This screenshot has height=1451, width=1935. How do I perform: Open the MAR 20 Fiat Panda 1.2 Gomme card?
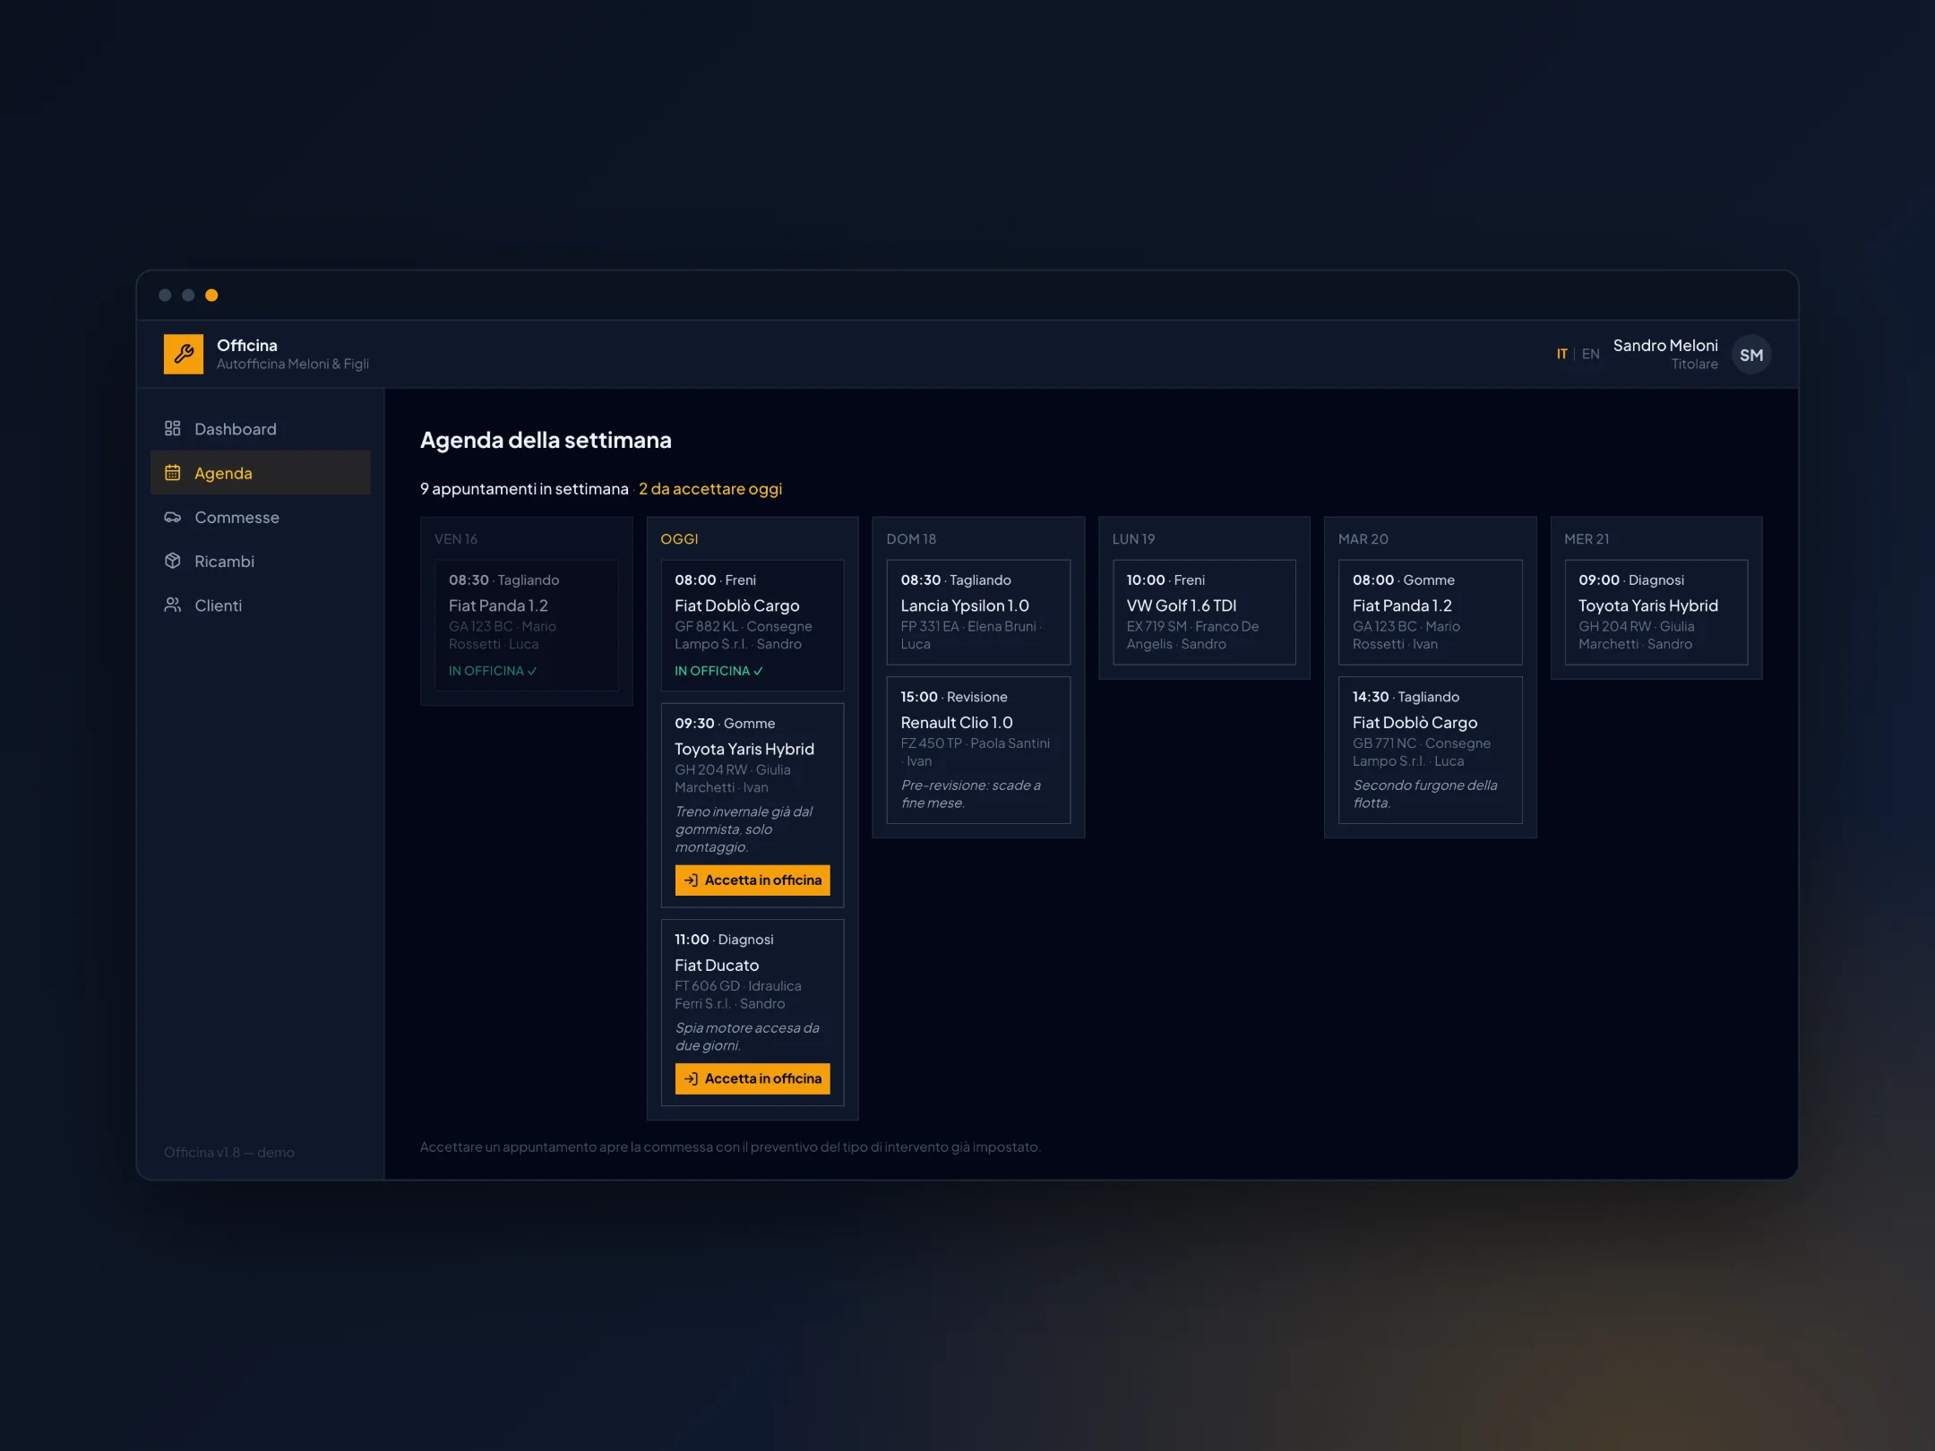tap(1430, 612)
